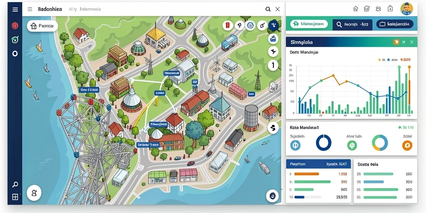Toggle the yellow star legend item above the chart
This screenshot has width=426, height=213.
tap(381, 59)
